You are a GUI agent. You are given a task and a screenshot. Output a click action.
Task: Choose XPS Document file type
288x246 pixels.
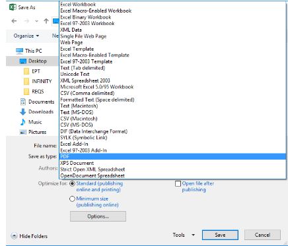pos(173,163)
